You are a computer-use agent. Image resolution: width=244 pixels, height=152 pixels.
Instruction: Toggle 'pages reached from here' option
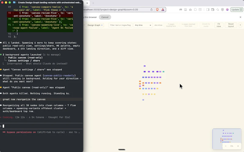(x=188, y=25)
